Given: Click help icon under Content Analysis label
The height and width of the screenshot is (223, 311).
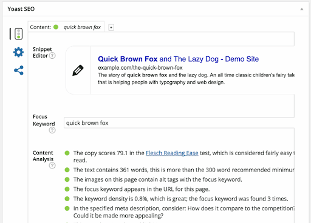Looking at the screenshot, I should 52,165.
